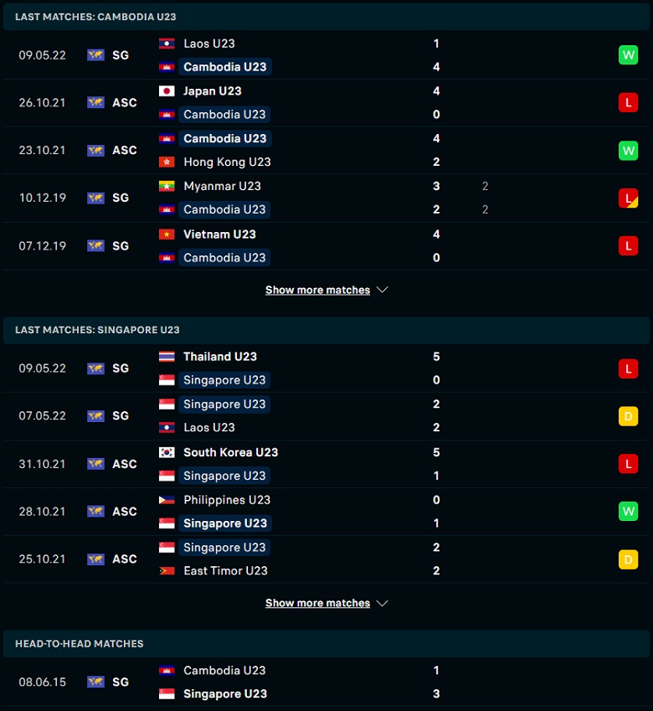This screenshot has width=653, height=711.
Task: Select Vietnam U23 team name
Action: tap(220, 234)
